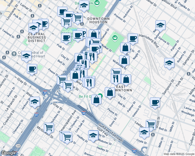Image resolution: width=195 pixels, height=156 pixels.
Task: Open the school marker near Roberts St
Action: (169, 63)
